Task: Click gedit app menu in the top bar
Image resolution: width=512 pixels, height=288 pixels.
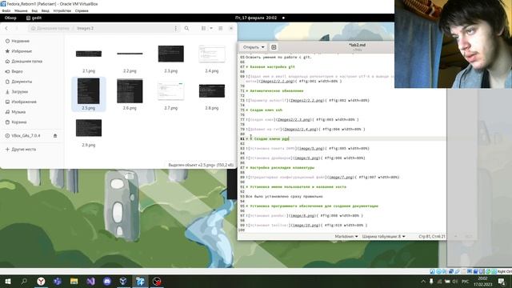Action: pos(34,18)
